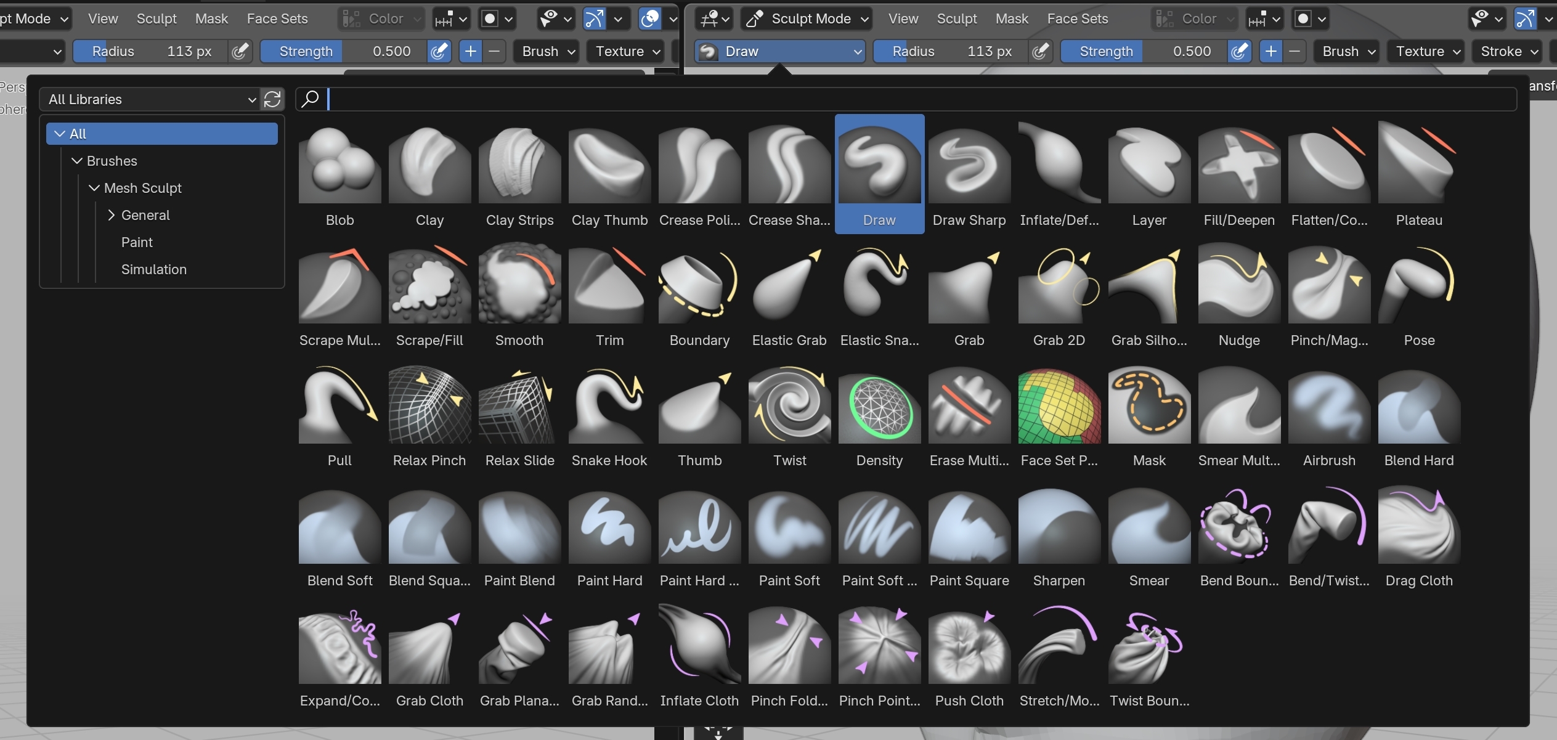Choose the Inflate Cloth brush
The width and height of the screenshot is (1557, 740).
click(x=699, y=647)
